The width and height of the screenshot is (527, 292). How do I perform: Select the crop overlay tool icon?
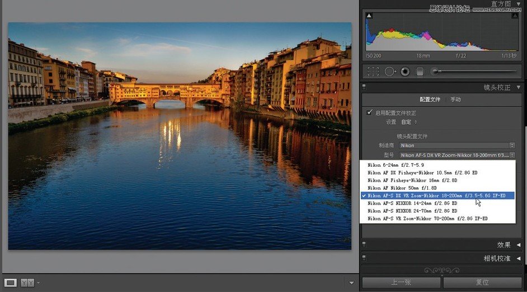(373, 71)
